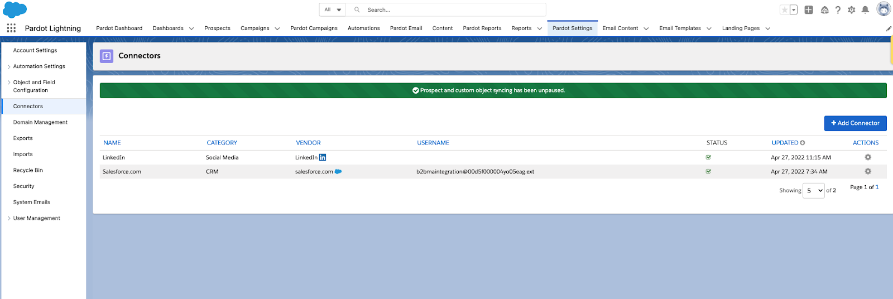Open the search scope All dropdown
Image resolution: width=893 pixels, height=299 pixels.
pyautogui.click(x=333, y=9)
